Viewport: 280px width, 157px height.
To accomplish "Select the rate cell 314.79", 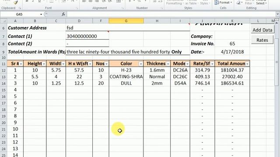I will tap(202, 70).
